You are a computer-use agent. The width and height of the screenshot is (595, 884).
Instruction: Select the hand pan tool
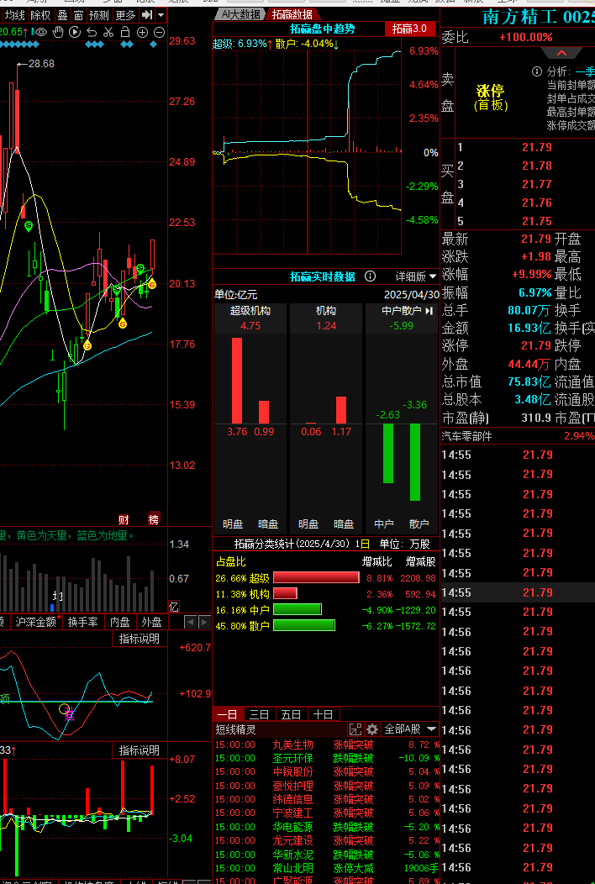pyautogui.click(x=58, y=32)
